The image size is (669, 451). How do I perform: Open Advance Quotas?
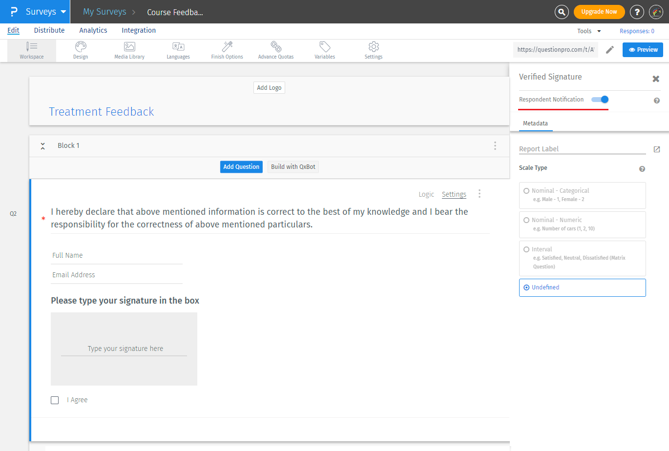(276, 50)
